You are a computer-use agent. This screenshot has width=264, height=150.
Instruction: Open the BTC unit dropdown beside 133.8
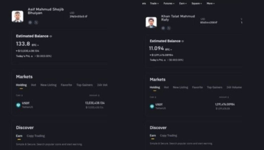point(38,45)
